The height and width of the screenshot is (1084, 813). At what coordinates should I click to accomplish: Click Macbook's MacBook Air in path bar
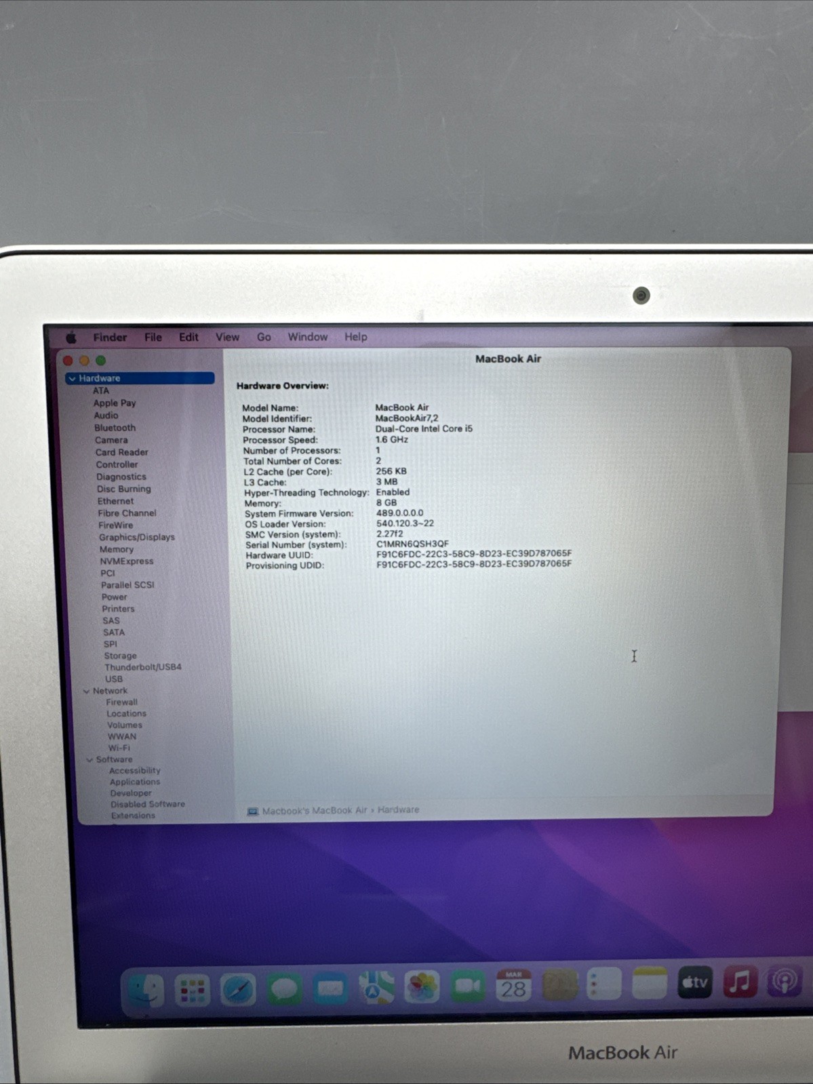coord(314,811)
